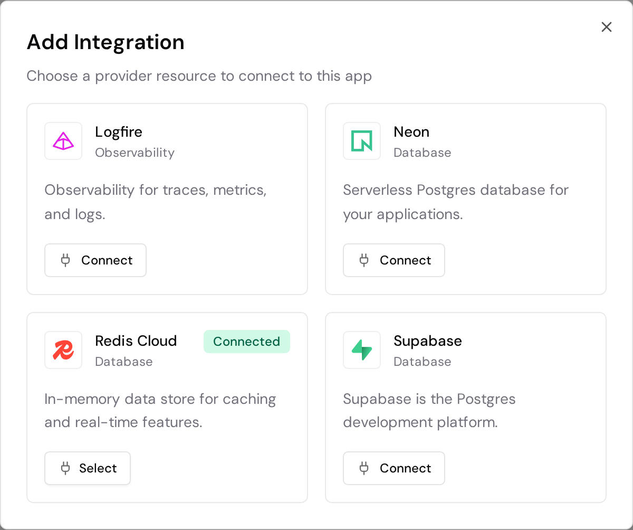This screenshot has height=530, width=633.
Task: Click the Redis Cloud card title
Action: click(x=136, y=341)
